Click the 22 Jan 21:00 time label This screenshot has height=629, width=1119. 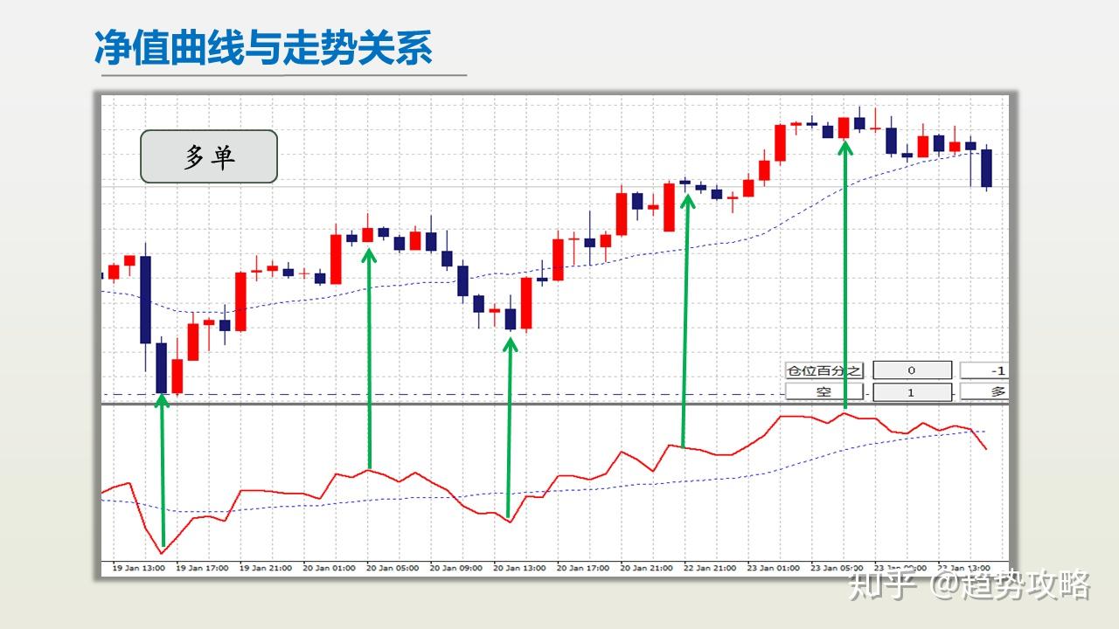click(710, 568)
